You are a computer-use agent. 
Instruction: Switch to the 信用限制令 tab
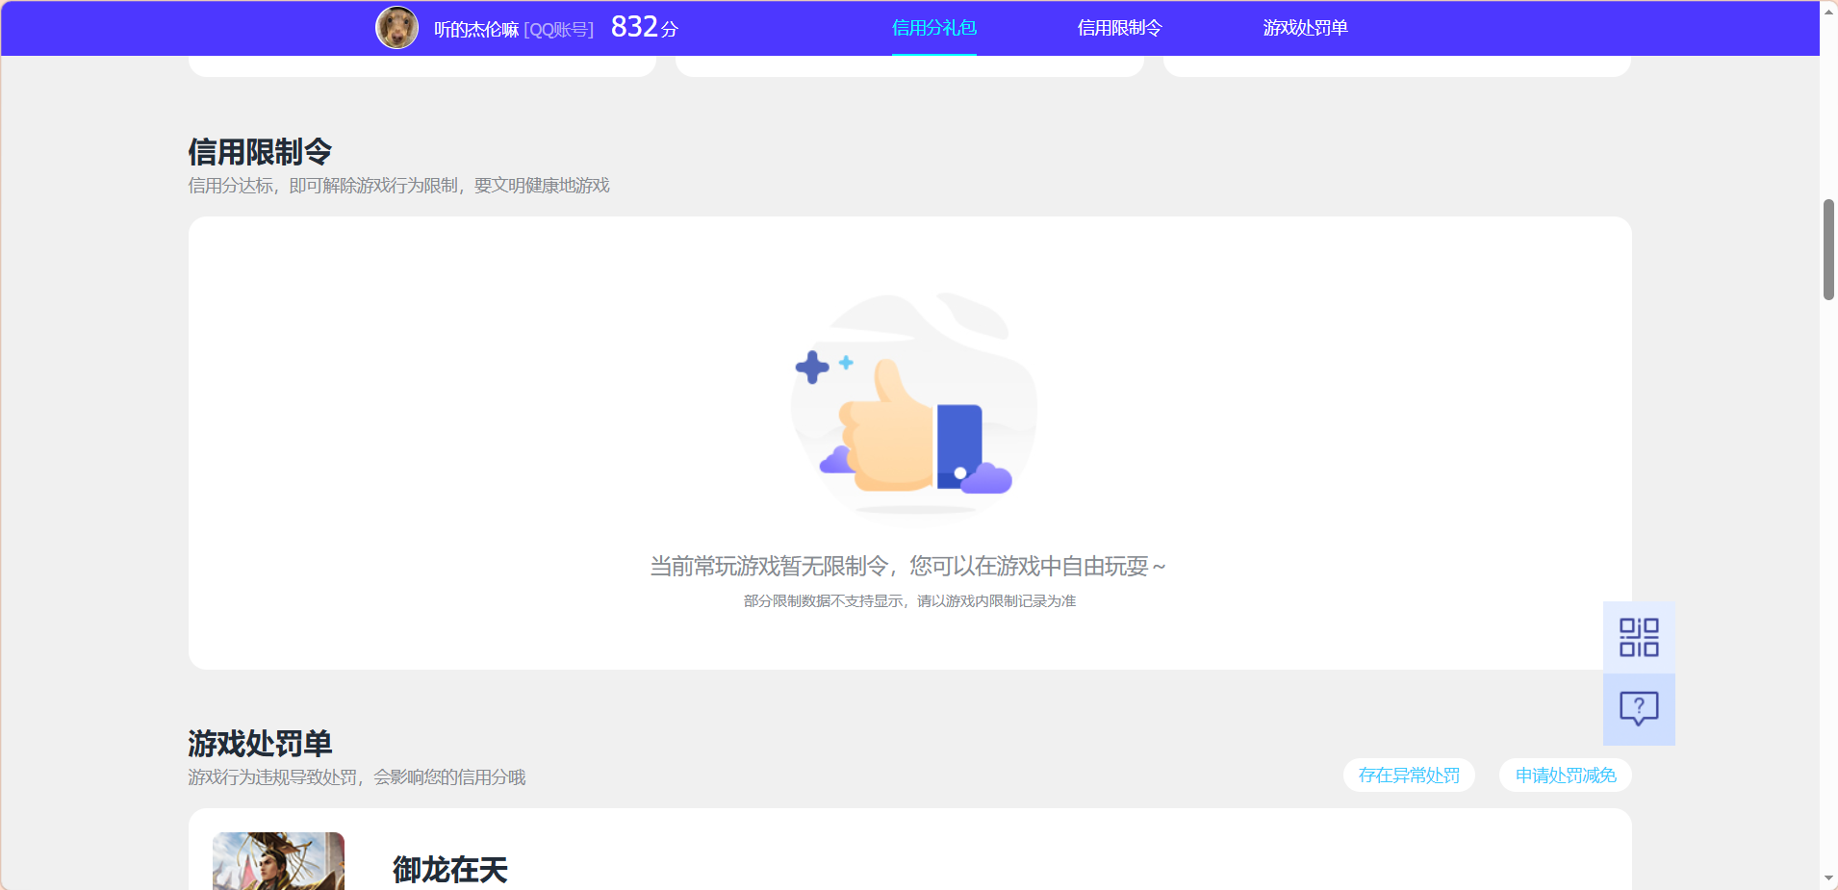(x=1118, y=29)
